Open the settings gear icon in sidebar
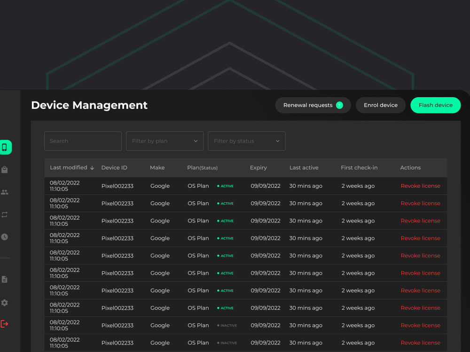Viewport: 470px width, 352px height. tap(5, 303)
